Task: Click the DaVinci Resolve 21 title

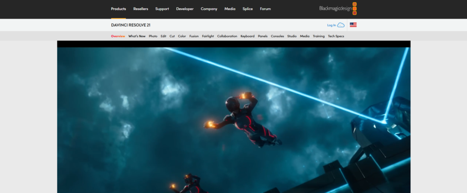Action: tap(130, 25)
